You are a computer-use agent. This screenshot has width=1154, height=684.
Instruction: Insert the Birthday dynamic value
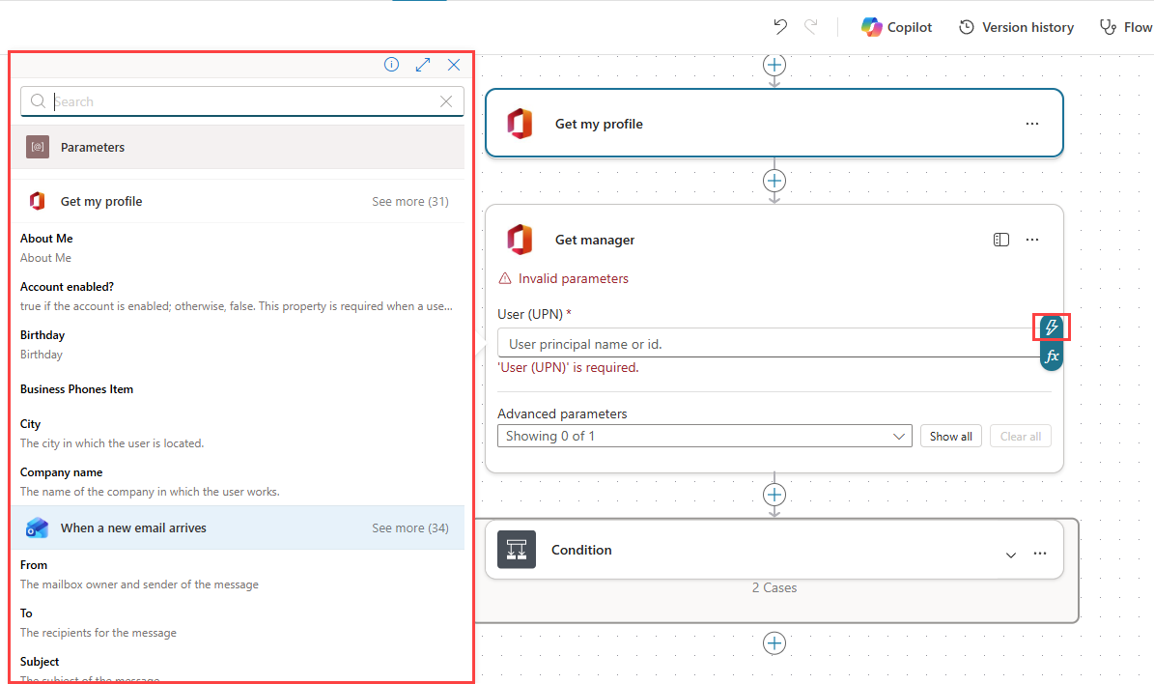click(238, 345)
